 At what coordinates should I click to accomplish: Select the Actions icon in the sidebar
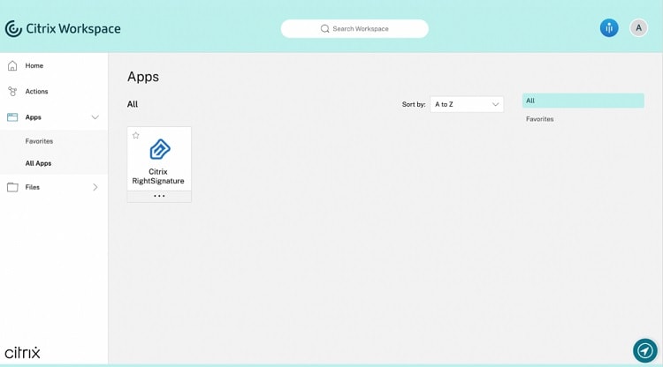[x=12, y=92]
